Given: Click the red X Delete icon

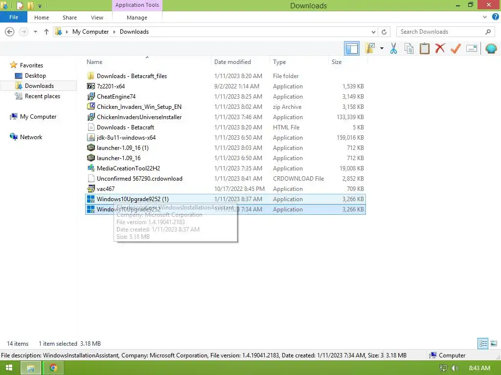Looking at the screenshot, I should (440, 48).
